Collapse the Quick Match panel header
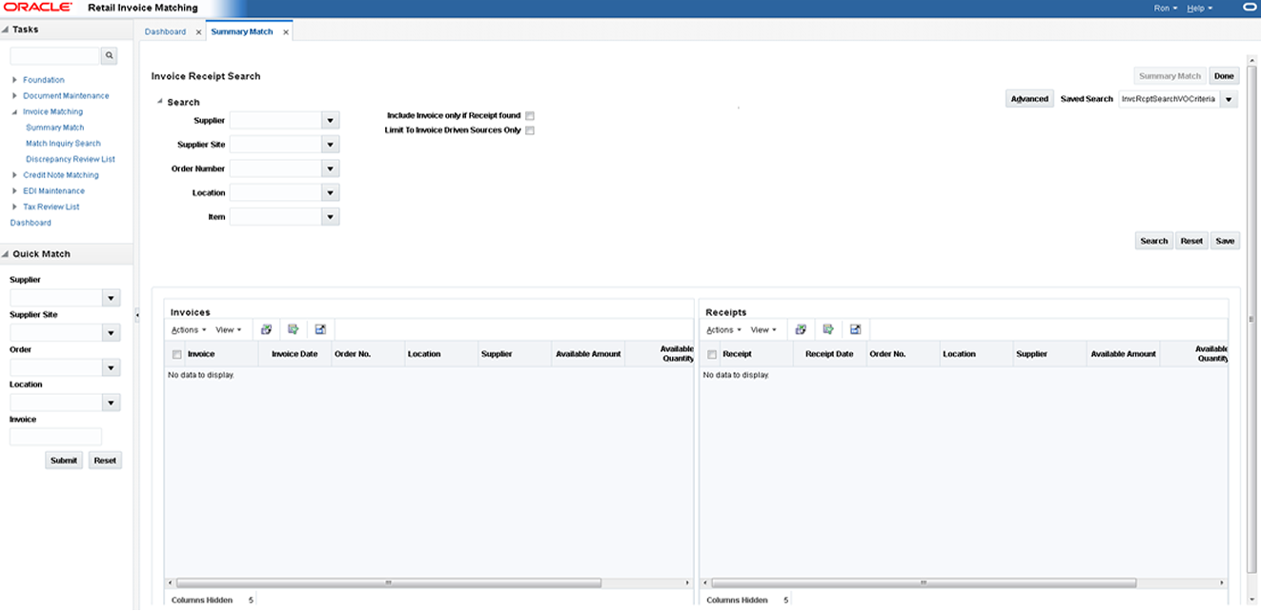1261x611 pixels. point(6,254)
